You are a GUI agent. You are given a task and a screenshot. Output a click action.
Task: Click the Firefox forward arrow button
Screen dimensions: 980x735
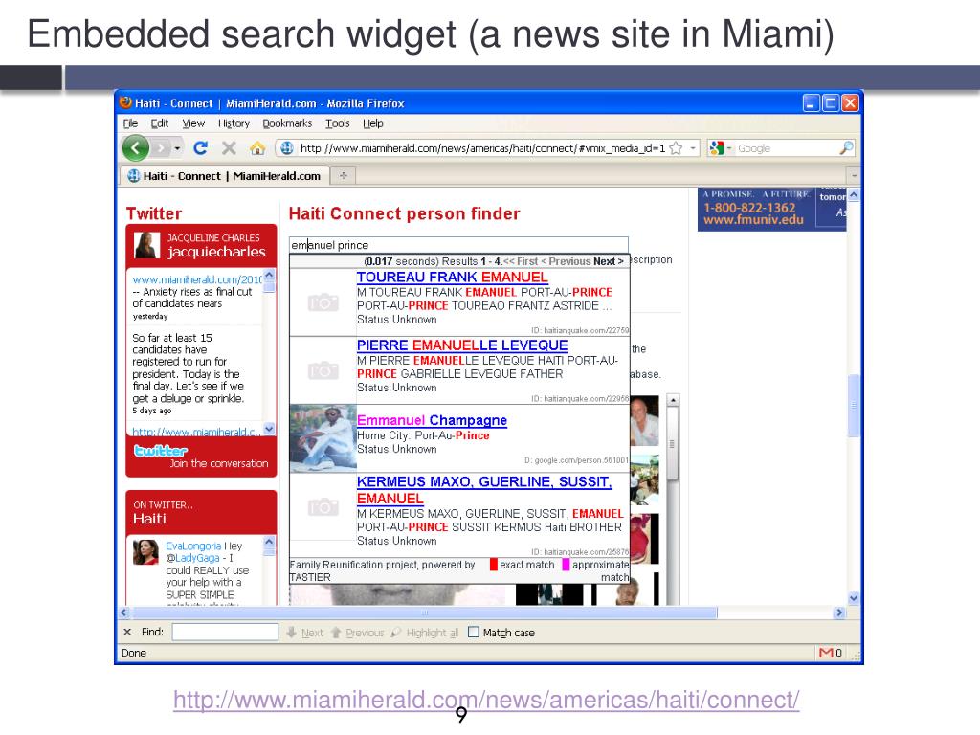(x=161, y=148)
